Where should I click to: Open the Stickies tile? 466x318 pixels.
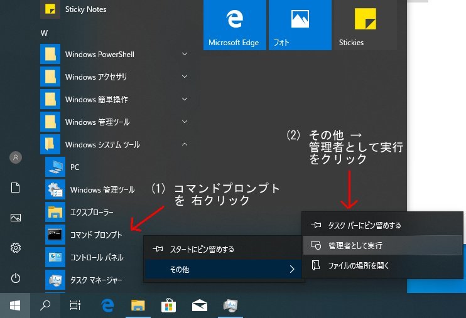pyautogui.click(x=365, y=24)
